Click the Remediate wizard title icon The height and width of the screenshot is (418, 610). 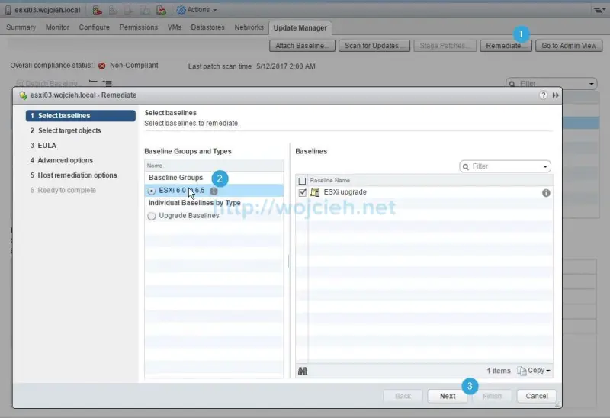pos(23,95)
